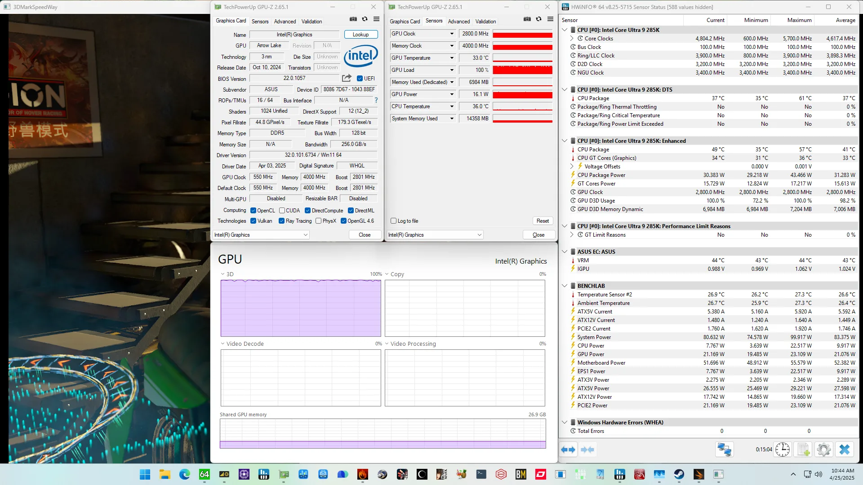Collapse the ASUS EC: ASUS group

[x=565, y=252]
